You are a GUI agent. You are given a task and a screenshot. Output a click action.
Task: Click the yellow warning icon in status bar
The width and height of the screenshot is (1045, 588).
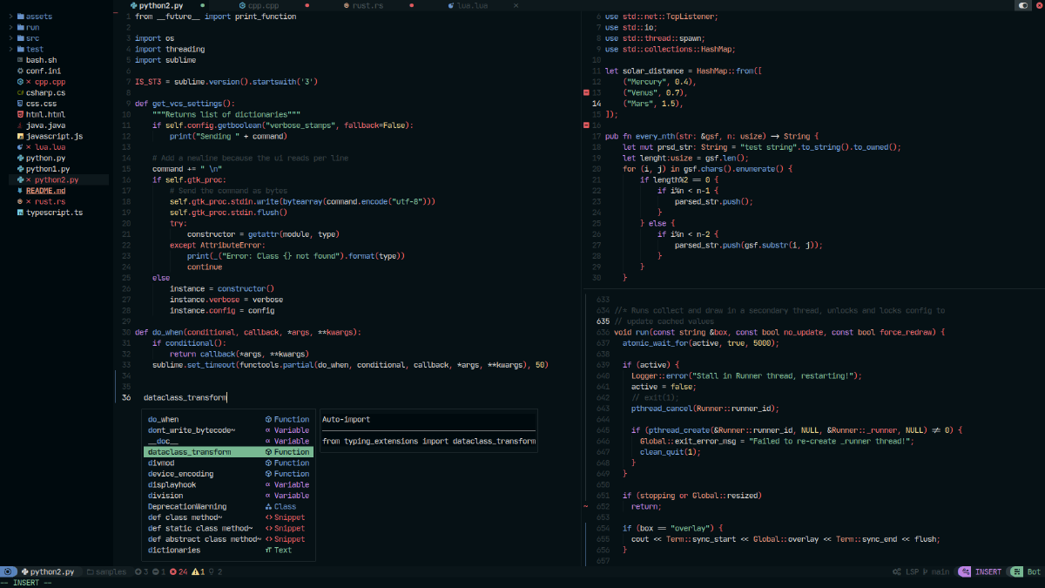196,571
